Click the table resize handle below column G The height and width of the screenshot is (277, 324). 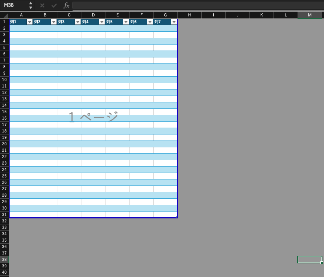click(176, 216)
